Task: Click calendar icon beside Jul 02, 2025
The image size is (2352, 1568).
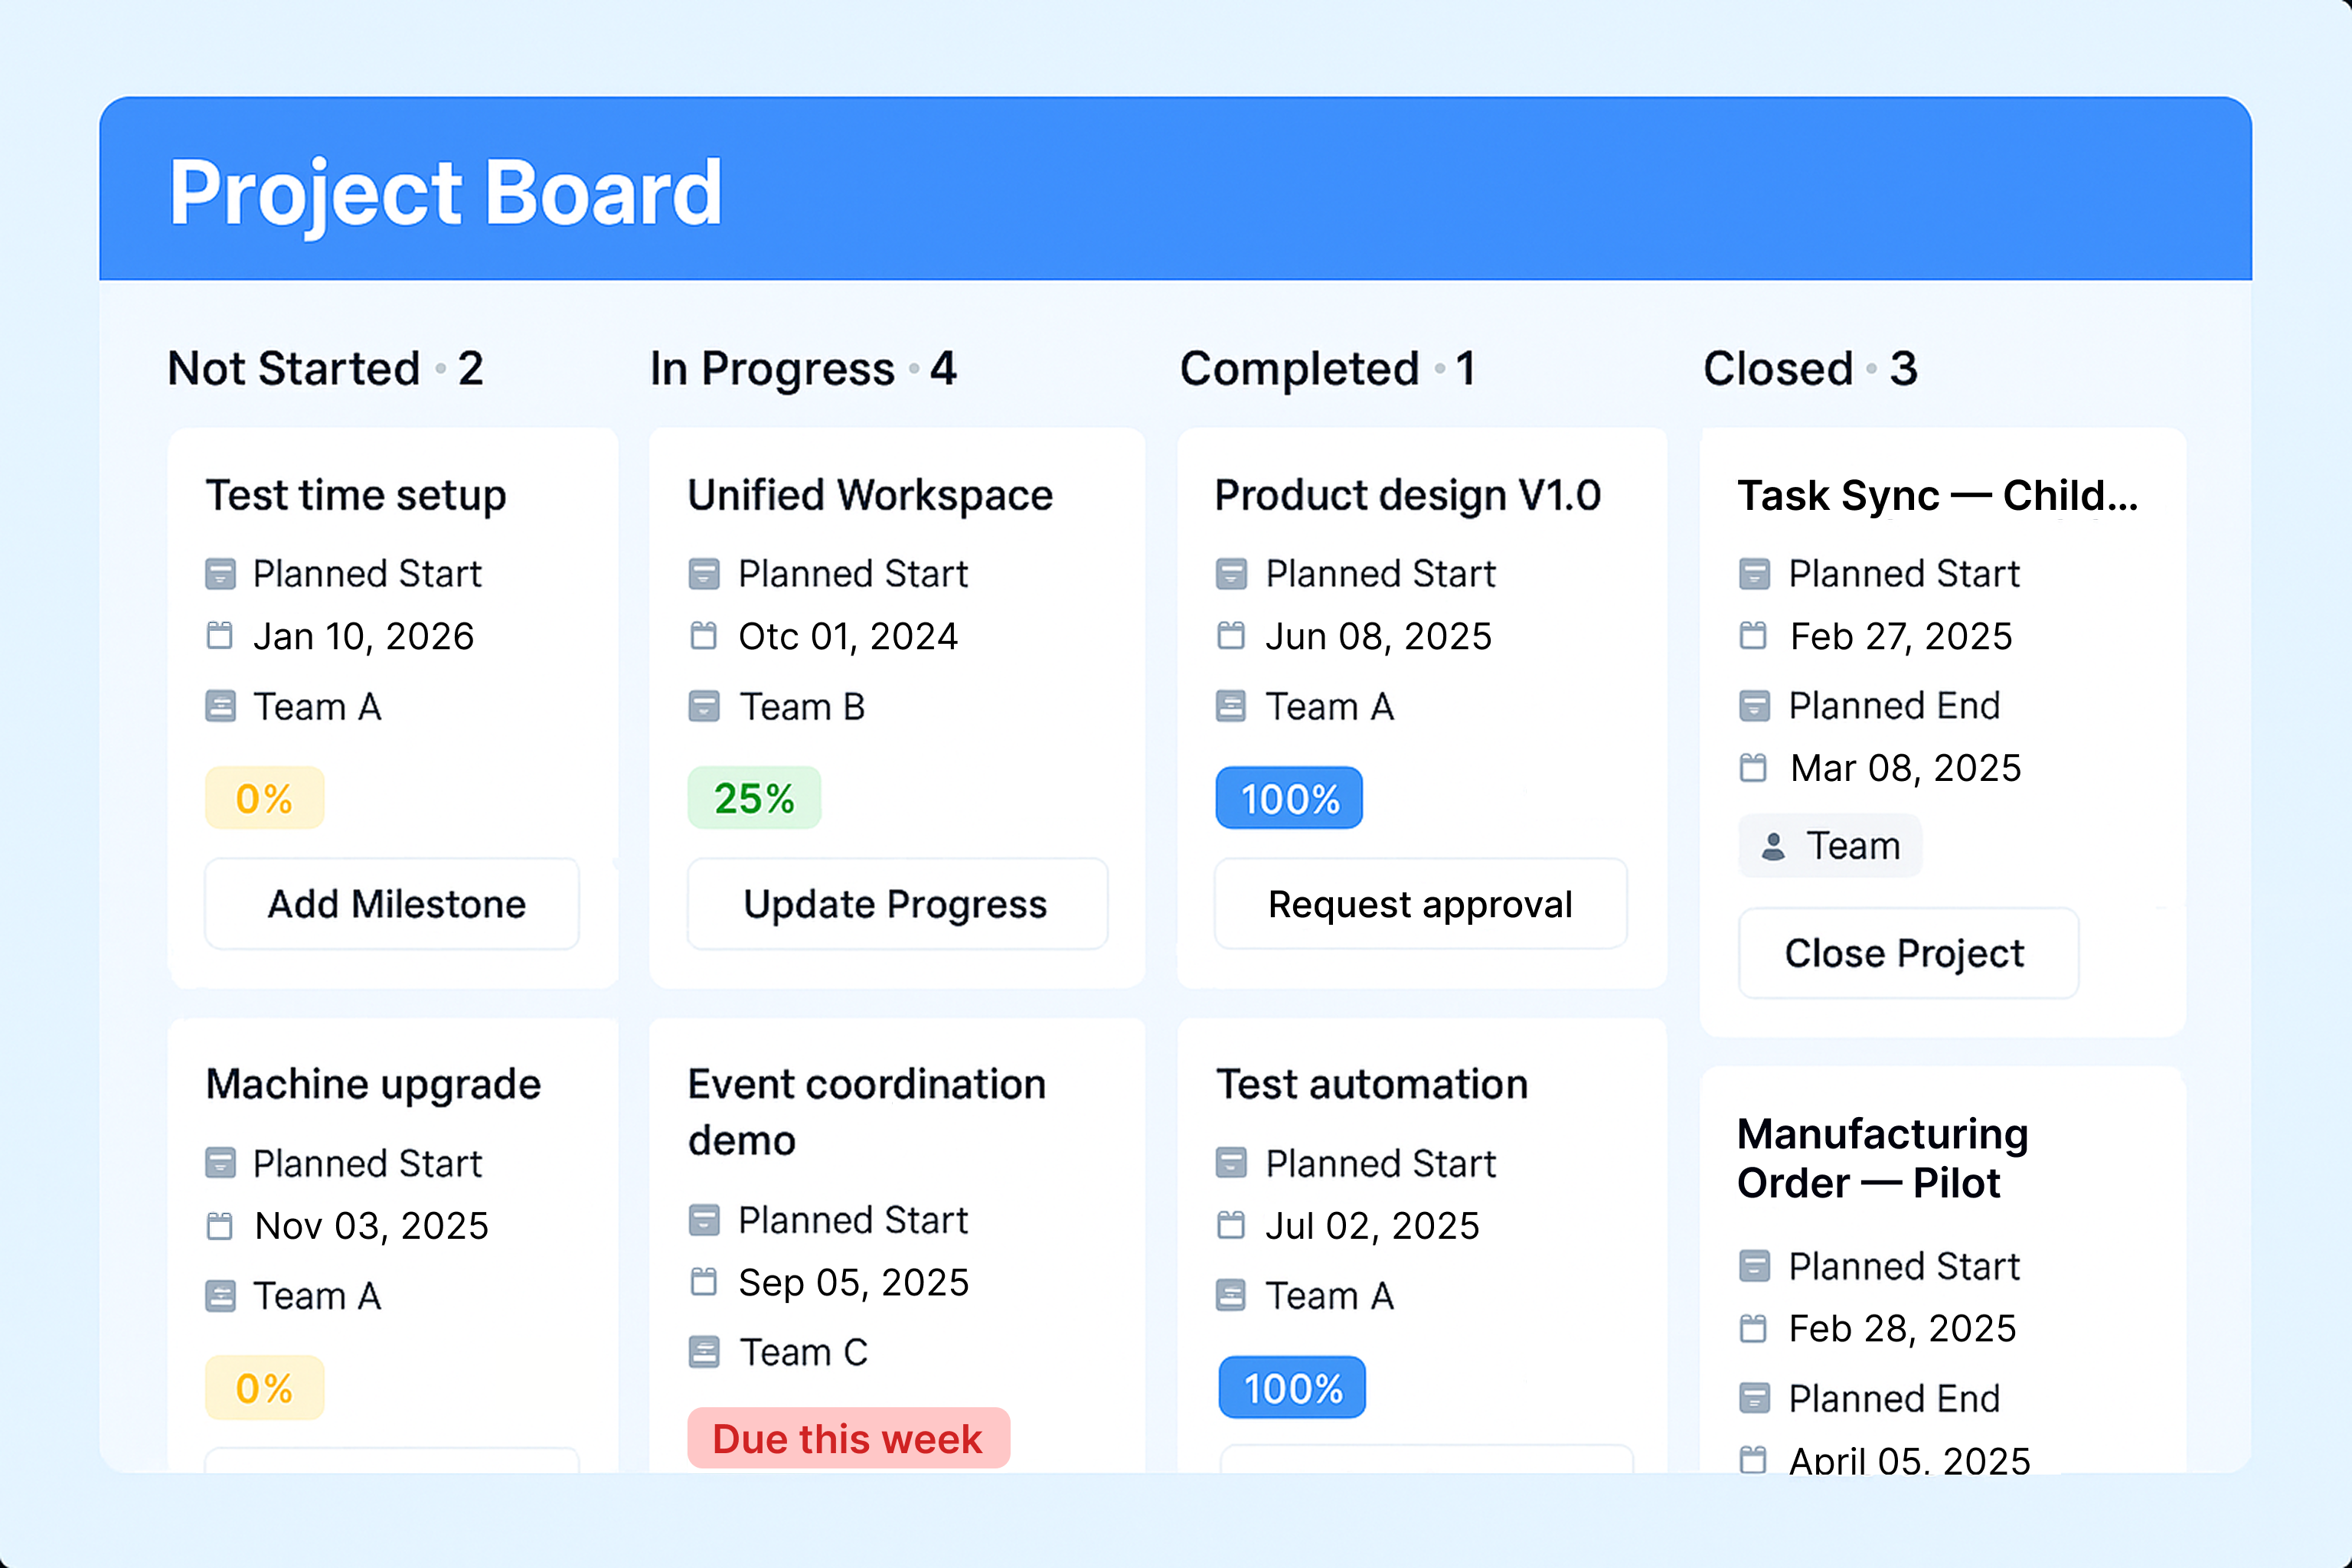Action: (x=1231, y=1226)
